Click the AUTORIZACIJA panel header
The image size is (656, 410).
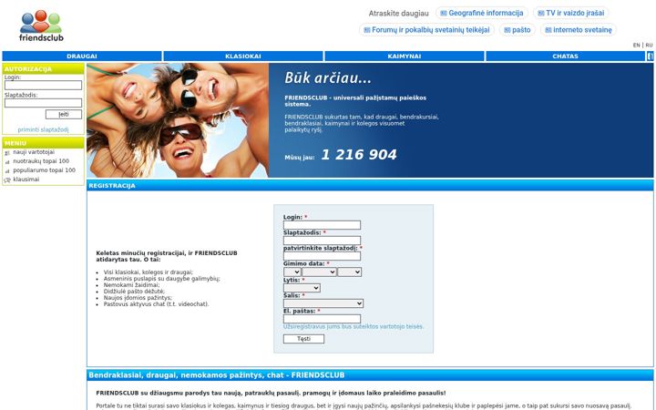pos(43,69)
